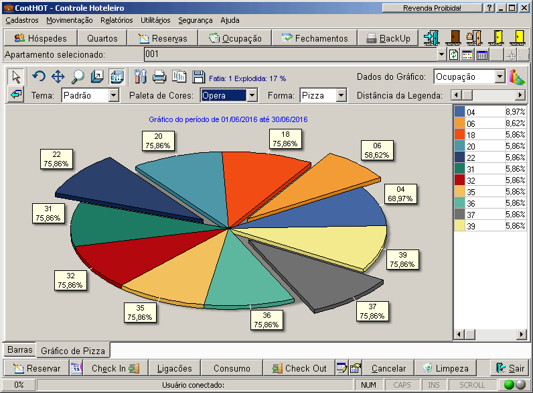Select the arrow pointer tool
Viewport: 533px width, 393px height.
coord(15,76)
